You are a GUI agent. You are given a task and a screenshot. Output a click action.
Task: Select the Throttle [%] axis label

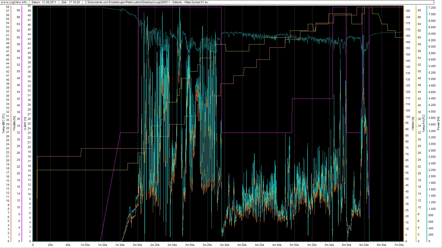point(14,124)
